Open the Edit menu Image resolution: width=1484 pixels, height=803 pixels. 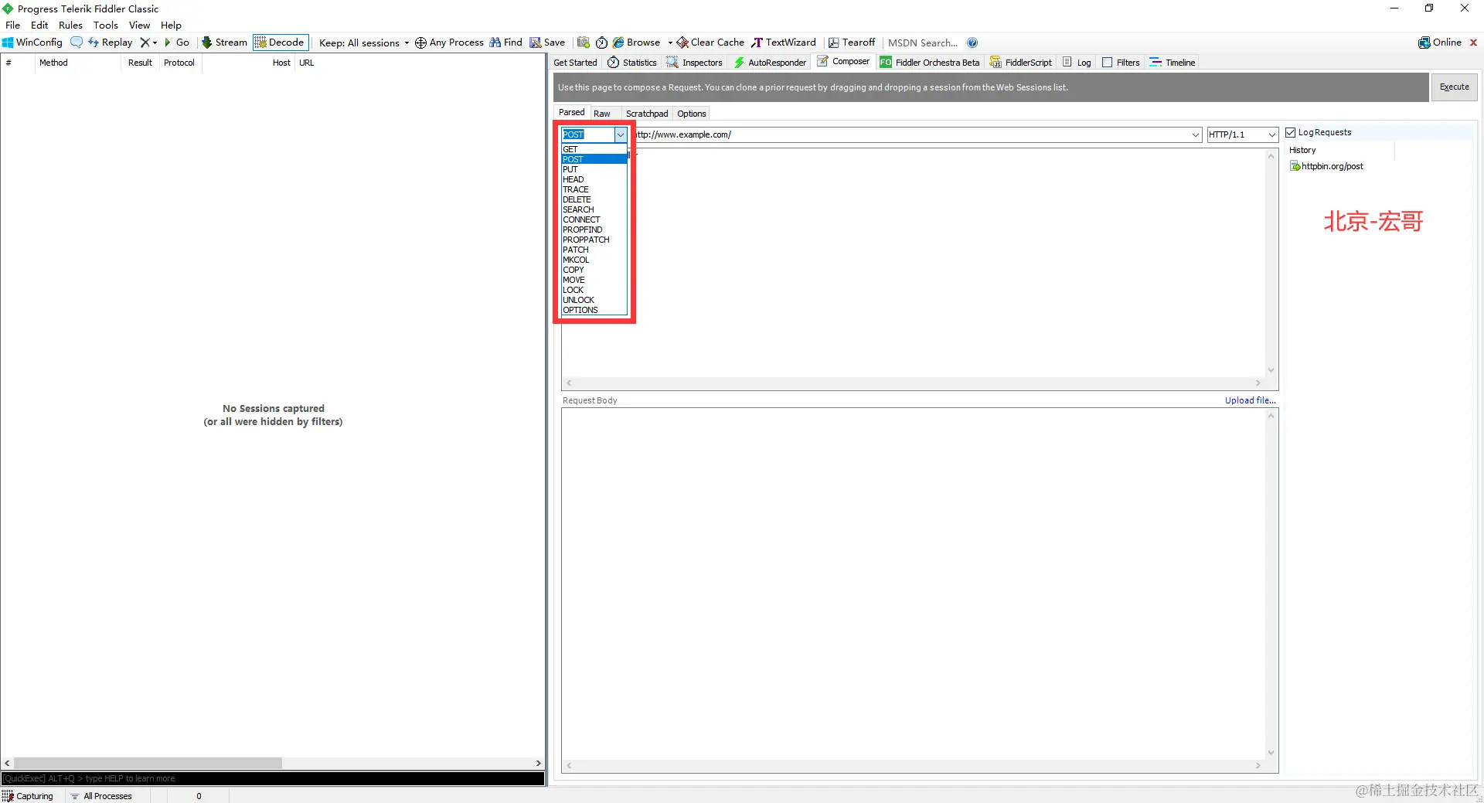click(x=39, y=25)
